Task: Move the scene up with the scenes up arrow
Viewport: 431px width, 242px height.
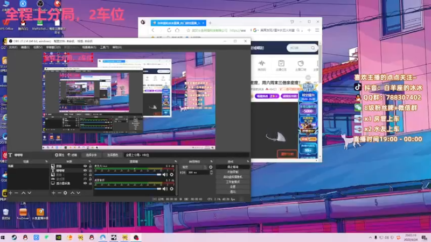Action: click(23, 193)
